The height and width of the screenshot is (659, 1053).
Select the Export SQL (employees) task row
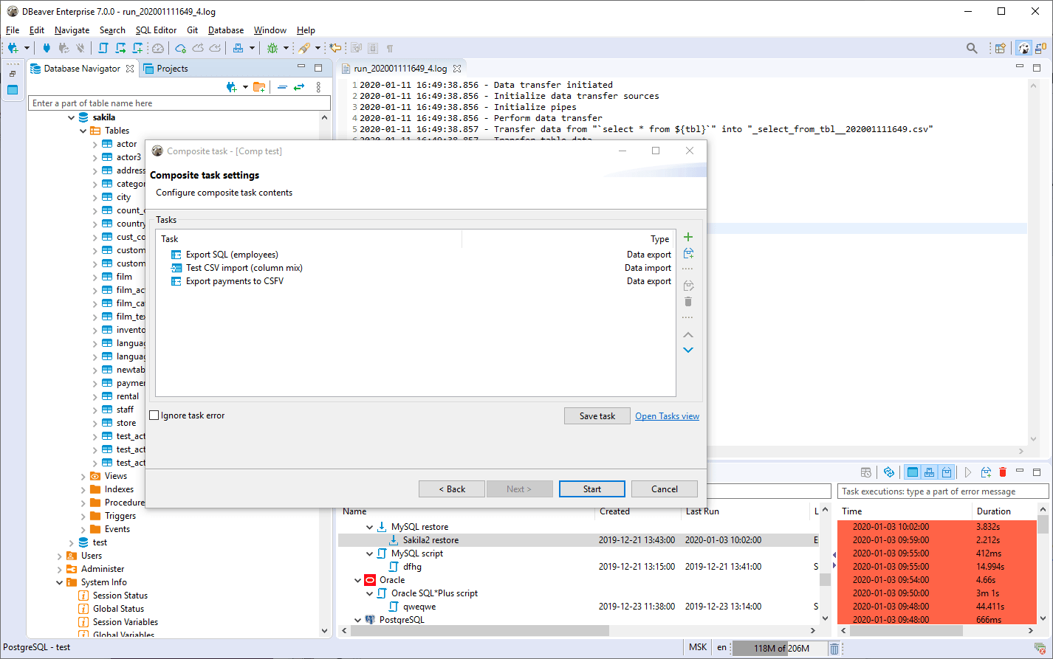point(232,255)
